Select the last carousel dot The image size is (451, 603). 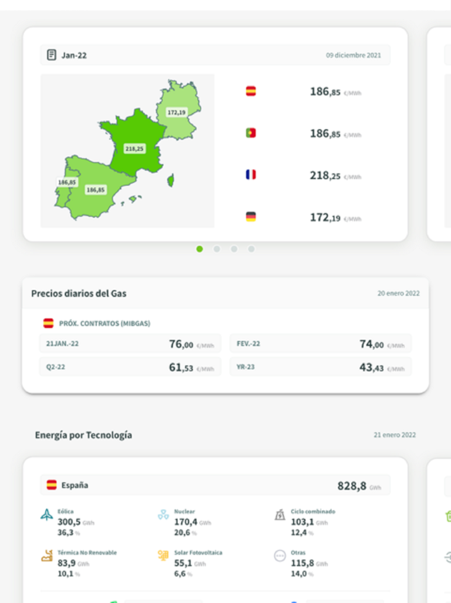click(251, 247)
